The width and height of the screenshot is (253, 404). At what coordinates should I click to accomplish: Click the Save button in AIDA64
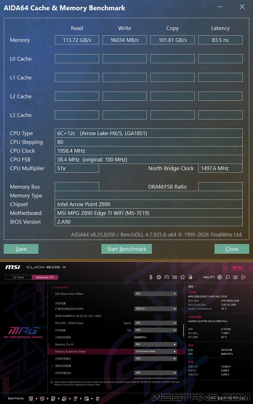(x=21, y=249)
